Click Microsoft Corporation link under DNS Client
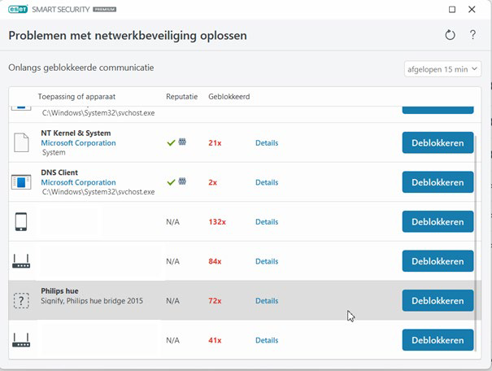This screenshot has width=492, height=371. click(x=78, y=183)
